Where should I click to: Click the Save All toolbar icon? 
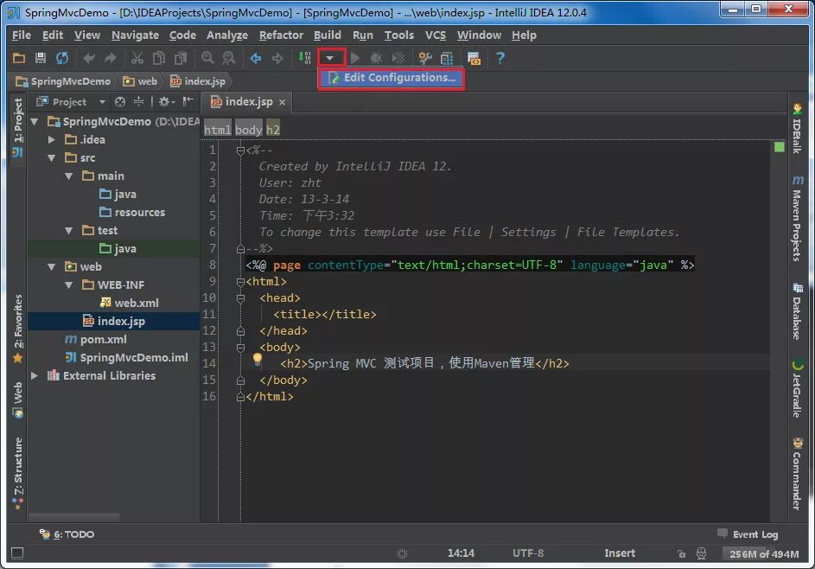click(40, 58)
